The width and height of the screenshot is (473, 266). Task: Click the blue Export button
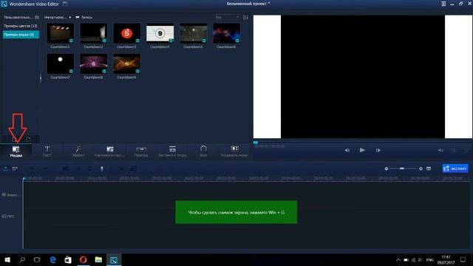(x=455, y=168)
